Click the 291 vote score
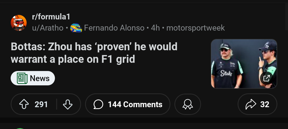288x129 pixels. [x=41, y=105]
